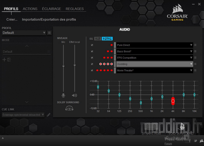Open the Default profile dropdown
The height and width of the screenshot is (146, 204).
click(x=24, y=33)
